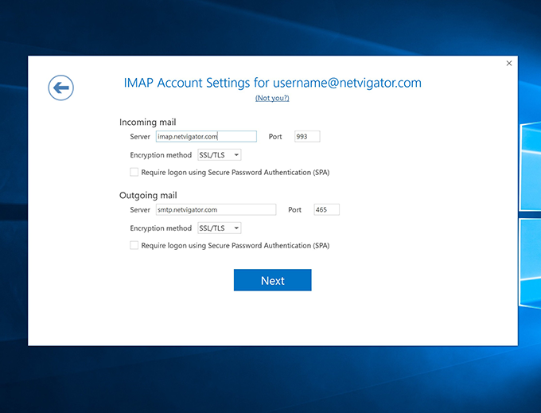Screen dimensions: 541x413
Task: Click the "(Not you?)" link
Action: [x=272, y=98]
